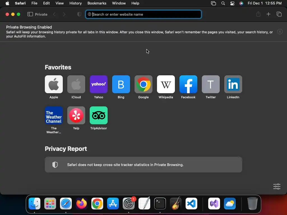Focus the search or website address field
This screenshot has height=215, width=287.
(143, 14)
